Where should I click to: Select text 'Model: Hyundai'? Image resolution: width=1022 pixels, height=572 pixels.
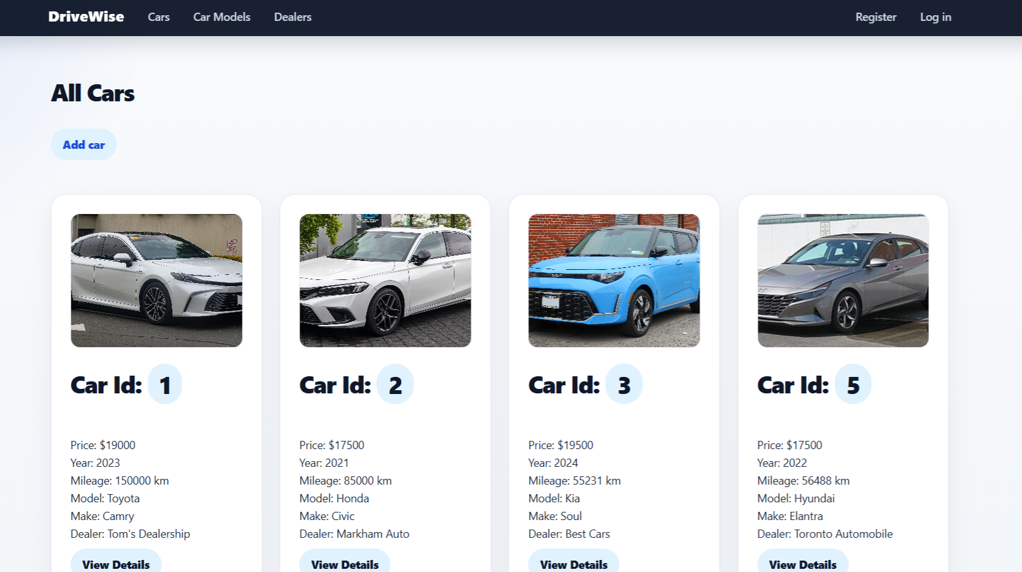pyautogui.click(x=796, y=499)
